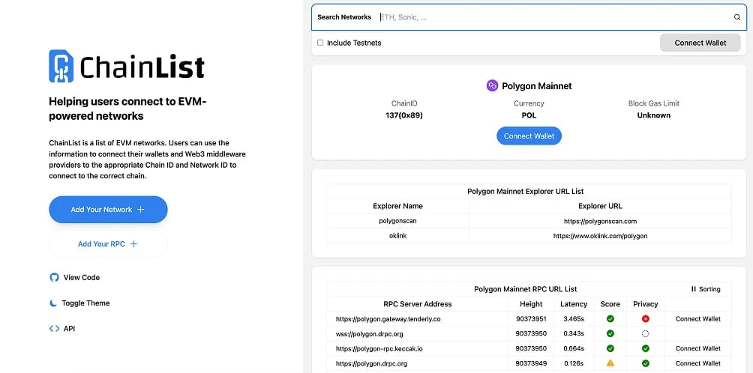Connect Wallet for polygon.gateway.tenderly.co row
This screenshot has width=753, height=373.
tap(697, 319)
